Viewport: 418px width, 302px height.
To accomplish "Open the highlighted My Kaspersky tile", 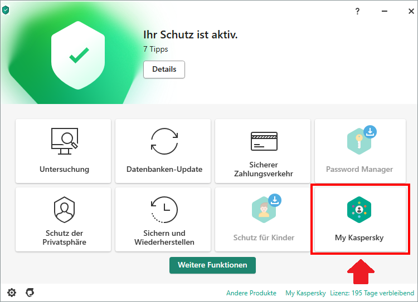I will [x=359, y=219].
